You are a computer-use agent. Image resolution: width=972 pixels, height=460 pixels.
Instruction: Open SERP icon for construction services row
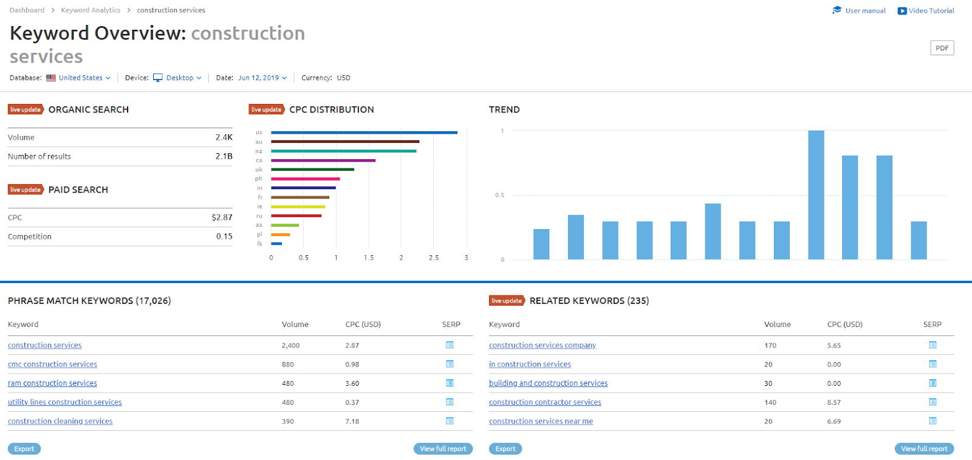click(x=450, y=345)
